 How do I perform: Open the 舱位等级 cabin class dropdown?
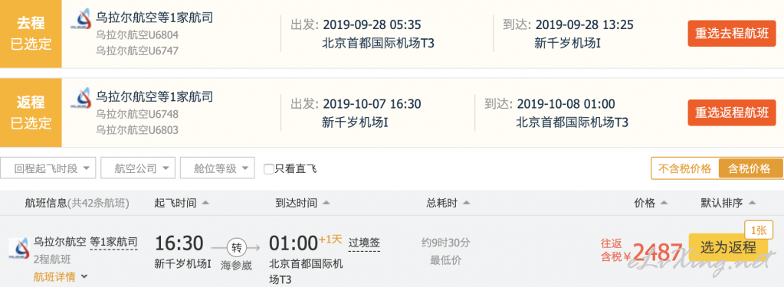pyautogui.click(x=218, y=168)
